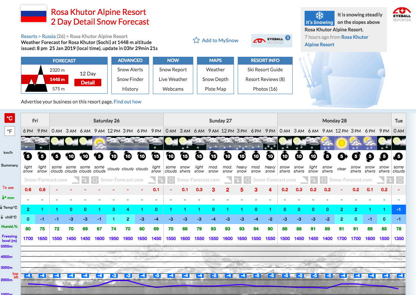Click the Saturday 26 day header
Image resolution: width=416 pixels, height=295 pixels.
107,121
